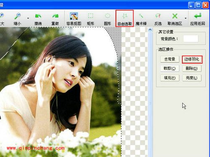Minimize the editor window
The width and height of the screenshot is (210, 157).
(x=191, y=5)
